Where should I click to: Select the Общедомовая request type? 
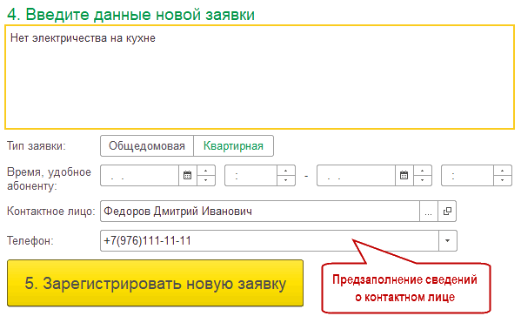tap(147, 145)
